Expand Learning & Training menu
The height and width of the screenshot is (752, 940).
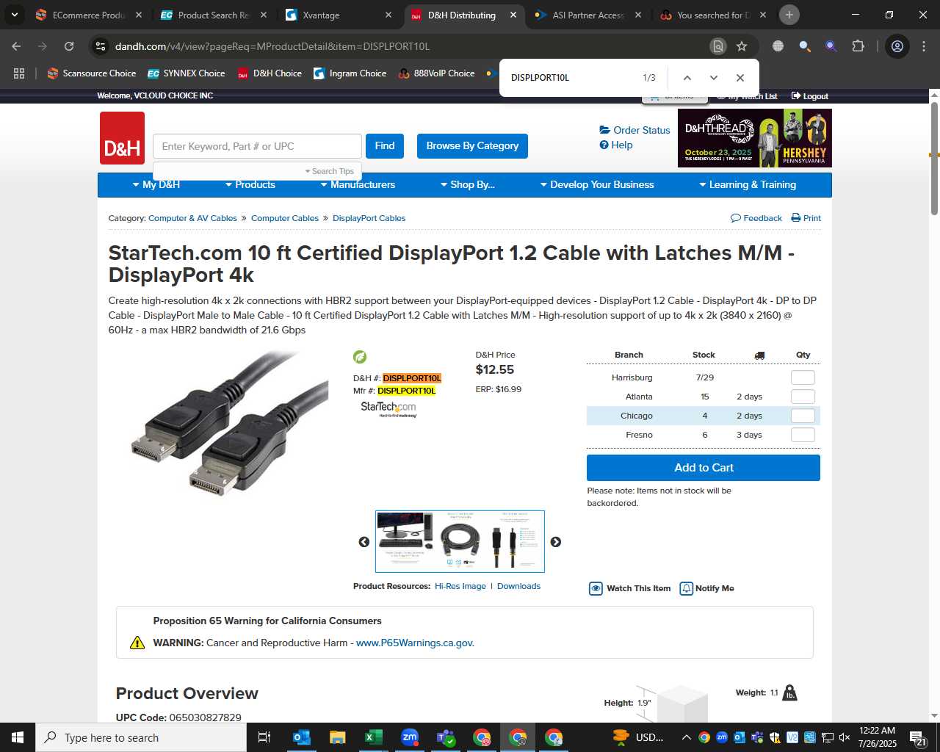748,185
